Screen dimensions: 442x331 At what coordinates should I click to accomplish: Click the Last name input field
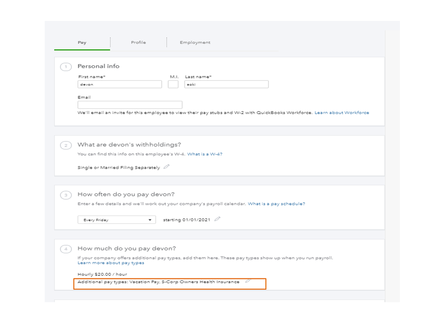(x=226, y=84)
